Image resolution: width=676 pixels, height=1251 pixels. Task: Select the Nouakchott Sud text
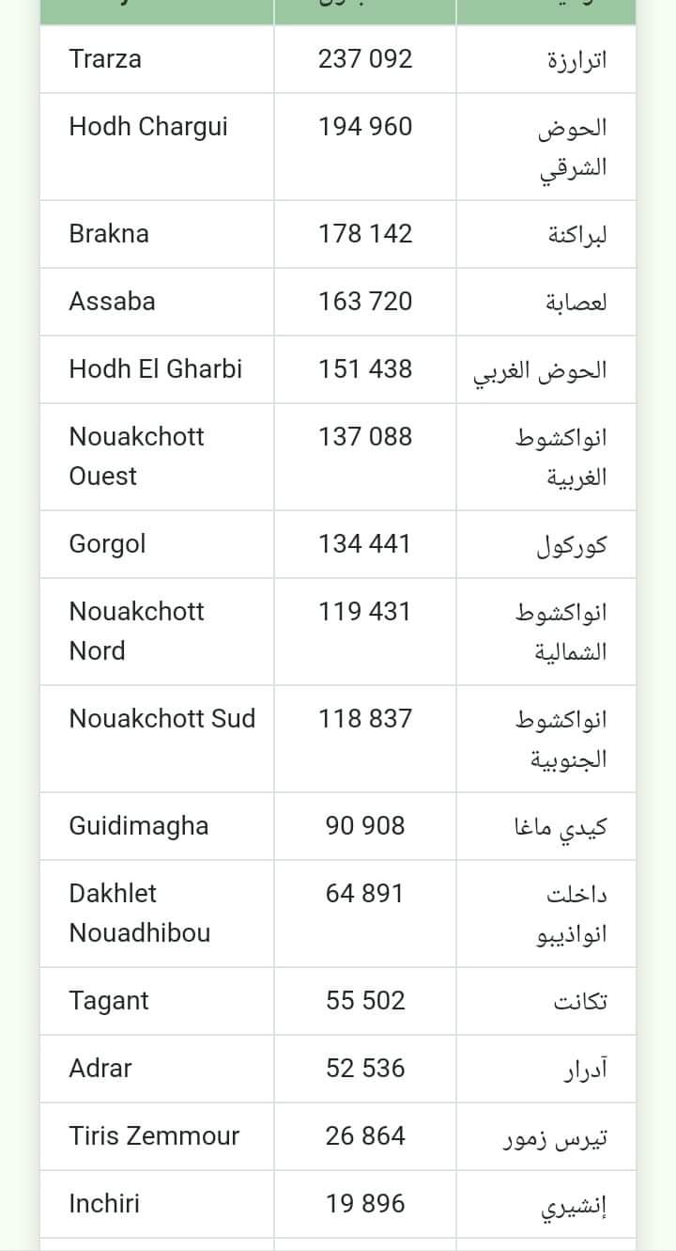click(161, 719)
